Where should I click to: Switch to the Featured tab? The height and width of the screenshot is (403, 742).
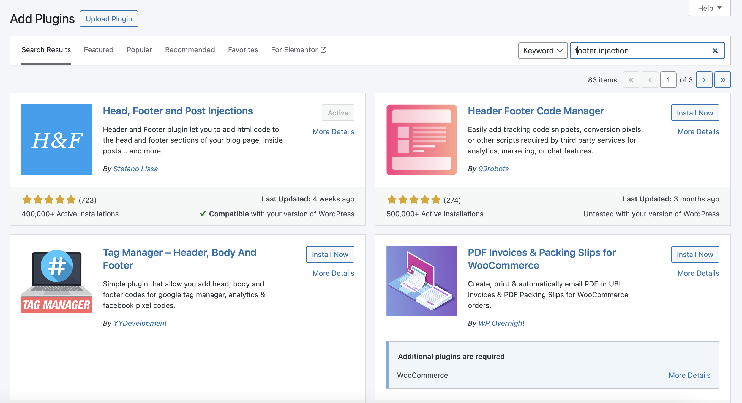point(99,50)
